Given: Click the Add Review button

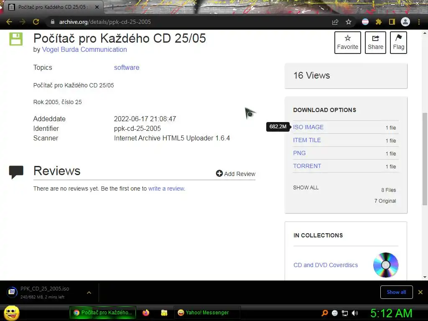Looking at the screenshot, I should tap(236, 173).
